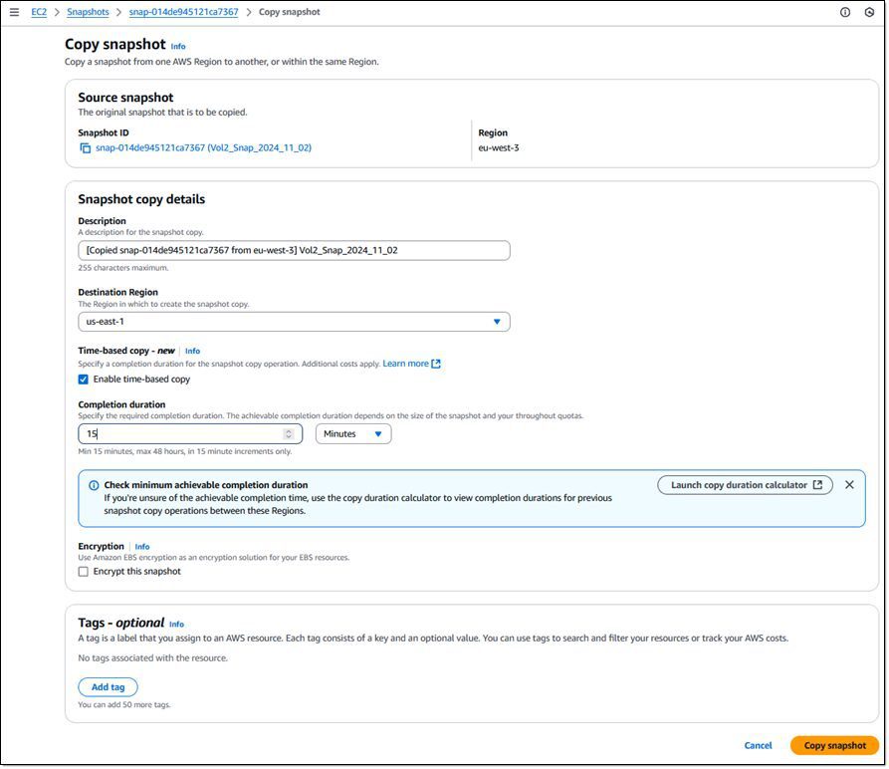The image size is (889, 769).
Task: Open the EC2 breadcrumb link
Action: 38,11
